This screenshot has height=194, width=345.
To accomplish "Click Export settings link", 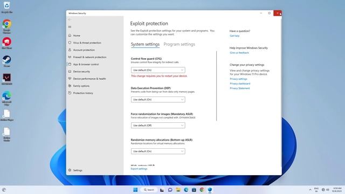I will click(x=139, y=169).
